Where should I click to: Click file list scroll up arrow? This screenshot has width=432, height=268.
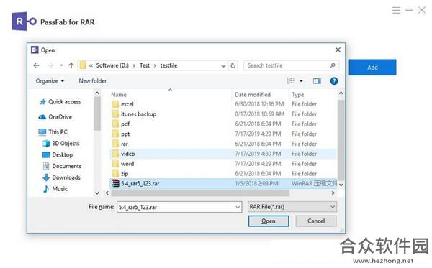click(x=341, y=93)
